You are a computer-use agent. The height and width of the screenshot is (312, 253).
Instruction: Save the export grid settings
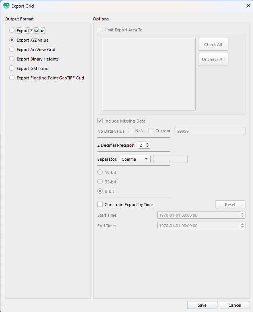click(x=202, y=305)
